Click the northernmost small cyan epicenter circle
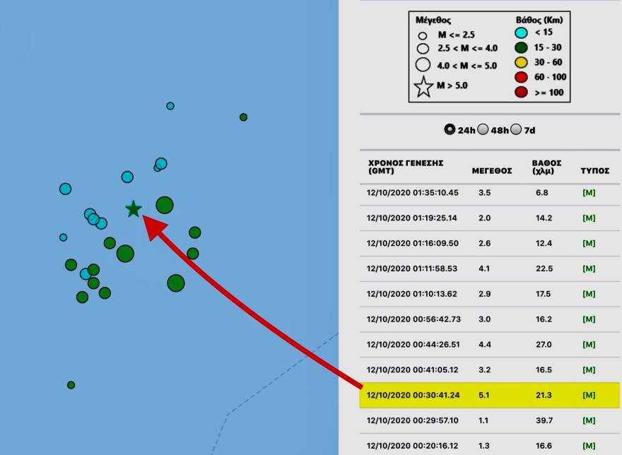Screen dimensions: 622x455 pyautogui.click(x=170, y=106)
